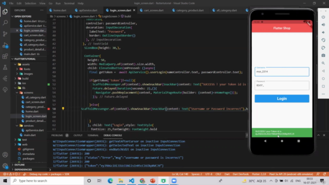Open the Selection menu

pyautogui.click(x=30, y=3)
